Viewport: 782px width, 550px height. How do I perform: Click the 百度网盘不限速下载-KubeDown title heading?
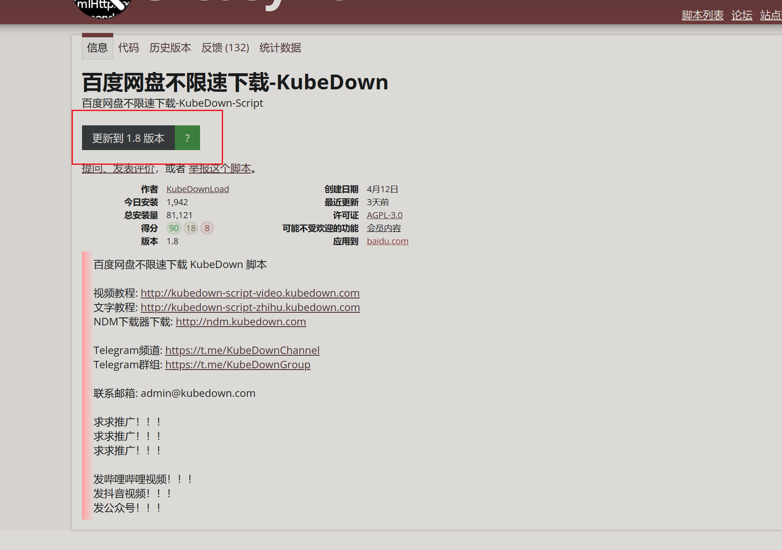point(235,82)
